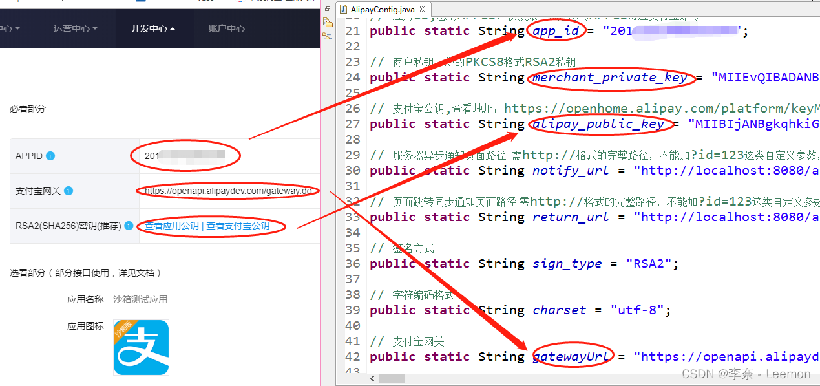Image resolution: width=820 pixels, height=386 pixels.
Task: Click the 支付宝网关 label in the table
Action: tap(38, 191)
